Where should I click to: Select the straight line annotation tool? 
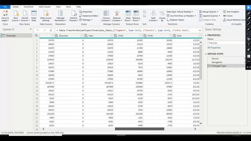click(x=249, y=23)
